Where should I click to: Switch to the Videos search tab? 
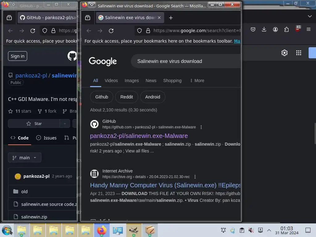point(111,81)
